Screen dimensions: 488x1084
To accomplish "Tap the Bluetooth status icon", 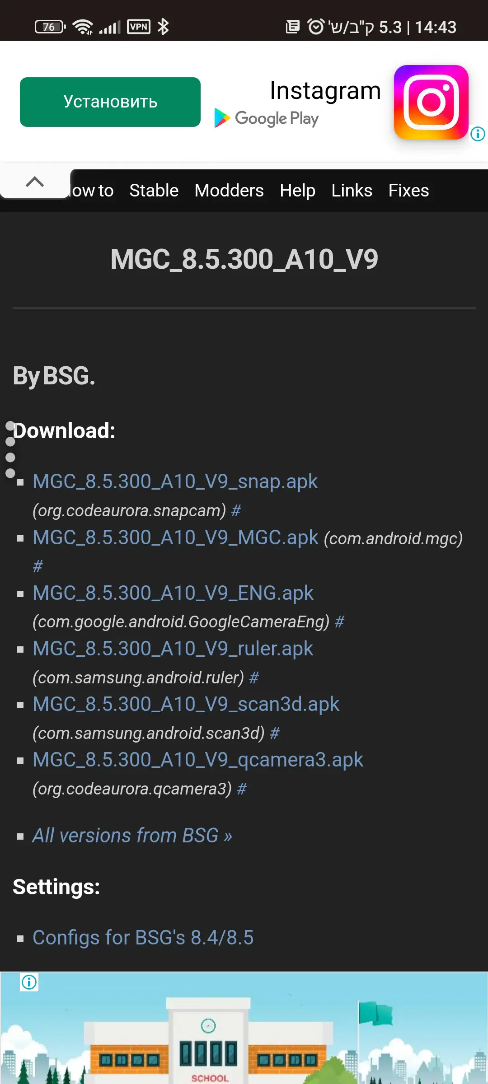I will pyautogui.click(x=163, y=27).
